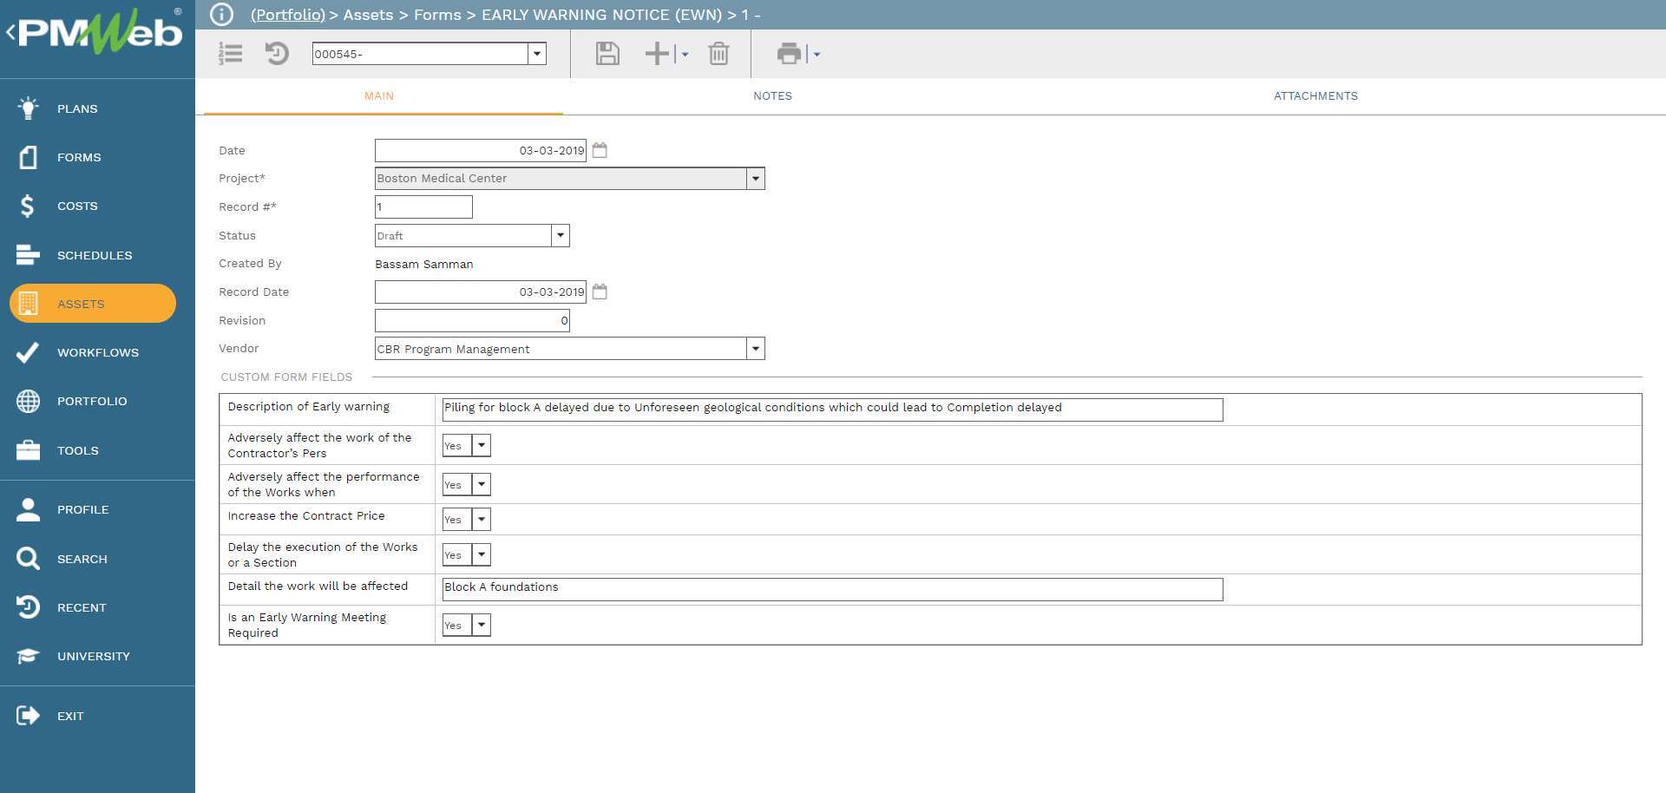The width and height of the screenshot is (1666, 793).
Task: Click the Schedules bars icon
Action: pos(28,255)
